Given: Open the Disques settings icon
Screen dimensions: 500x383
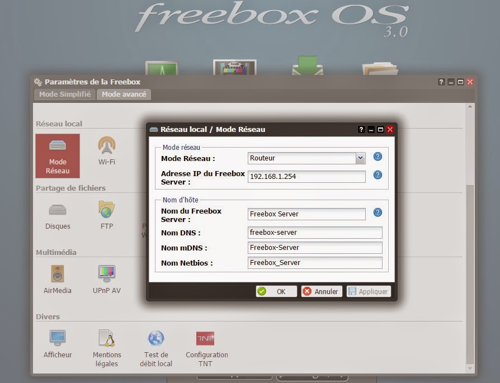Looking at the screenshot, I should pos(58,216).
